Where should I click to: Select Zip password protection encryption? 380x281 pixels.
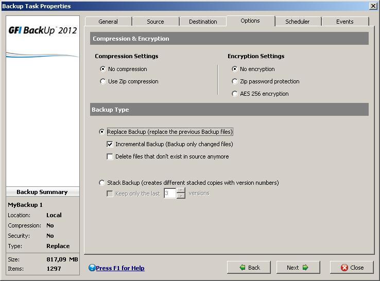pos(235,81)
